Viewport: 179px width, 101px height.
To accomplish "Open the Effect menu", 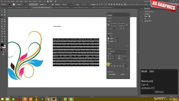I will click(26, 1).
